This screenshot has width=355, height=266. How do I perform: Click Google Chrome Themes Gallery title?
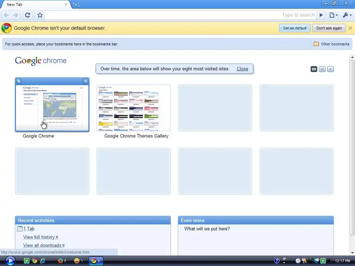pyautogui.click(x=136, y=136)
